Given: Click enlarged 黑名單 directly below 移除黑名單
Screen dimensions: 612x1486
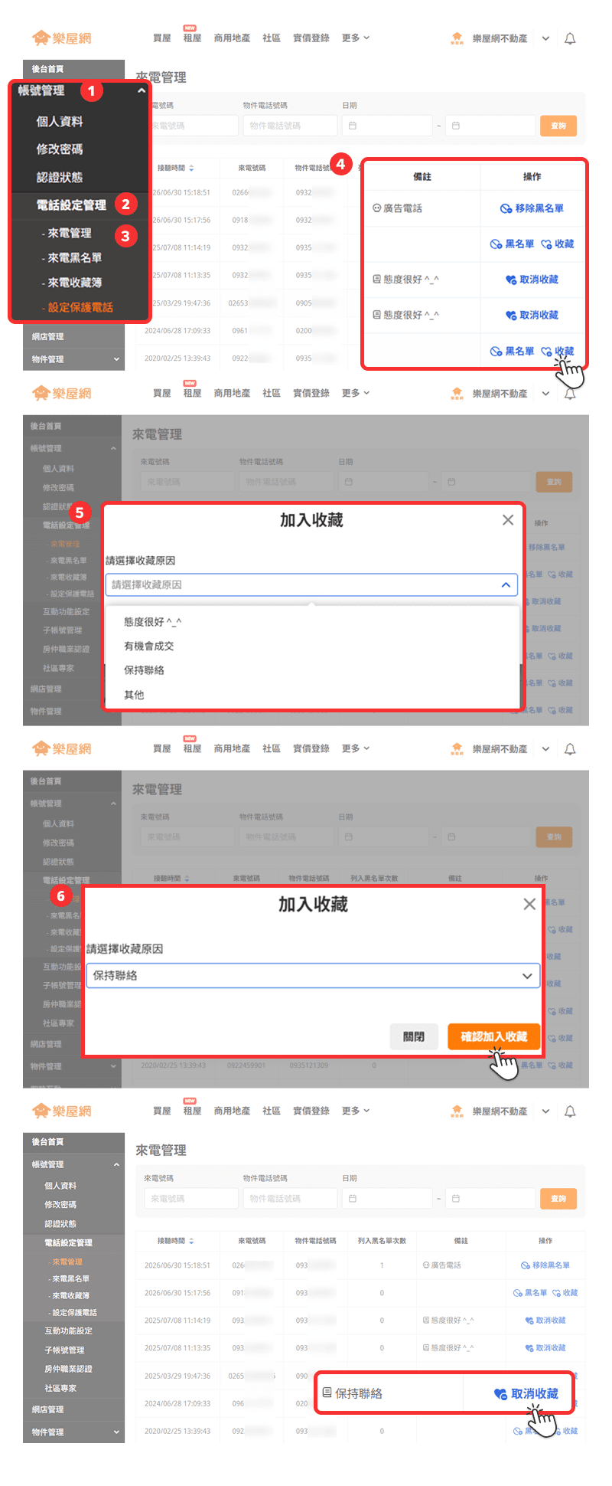Looking at the screenshot, I should (x=512, y=244).
